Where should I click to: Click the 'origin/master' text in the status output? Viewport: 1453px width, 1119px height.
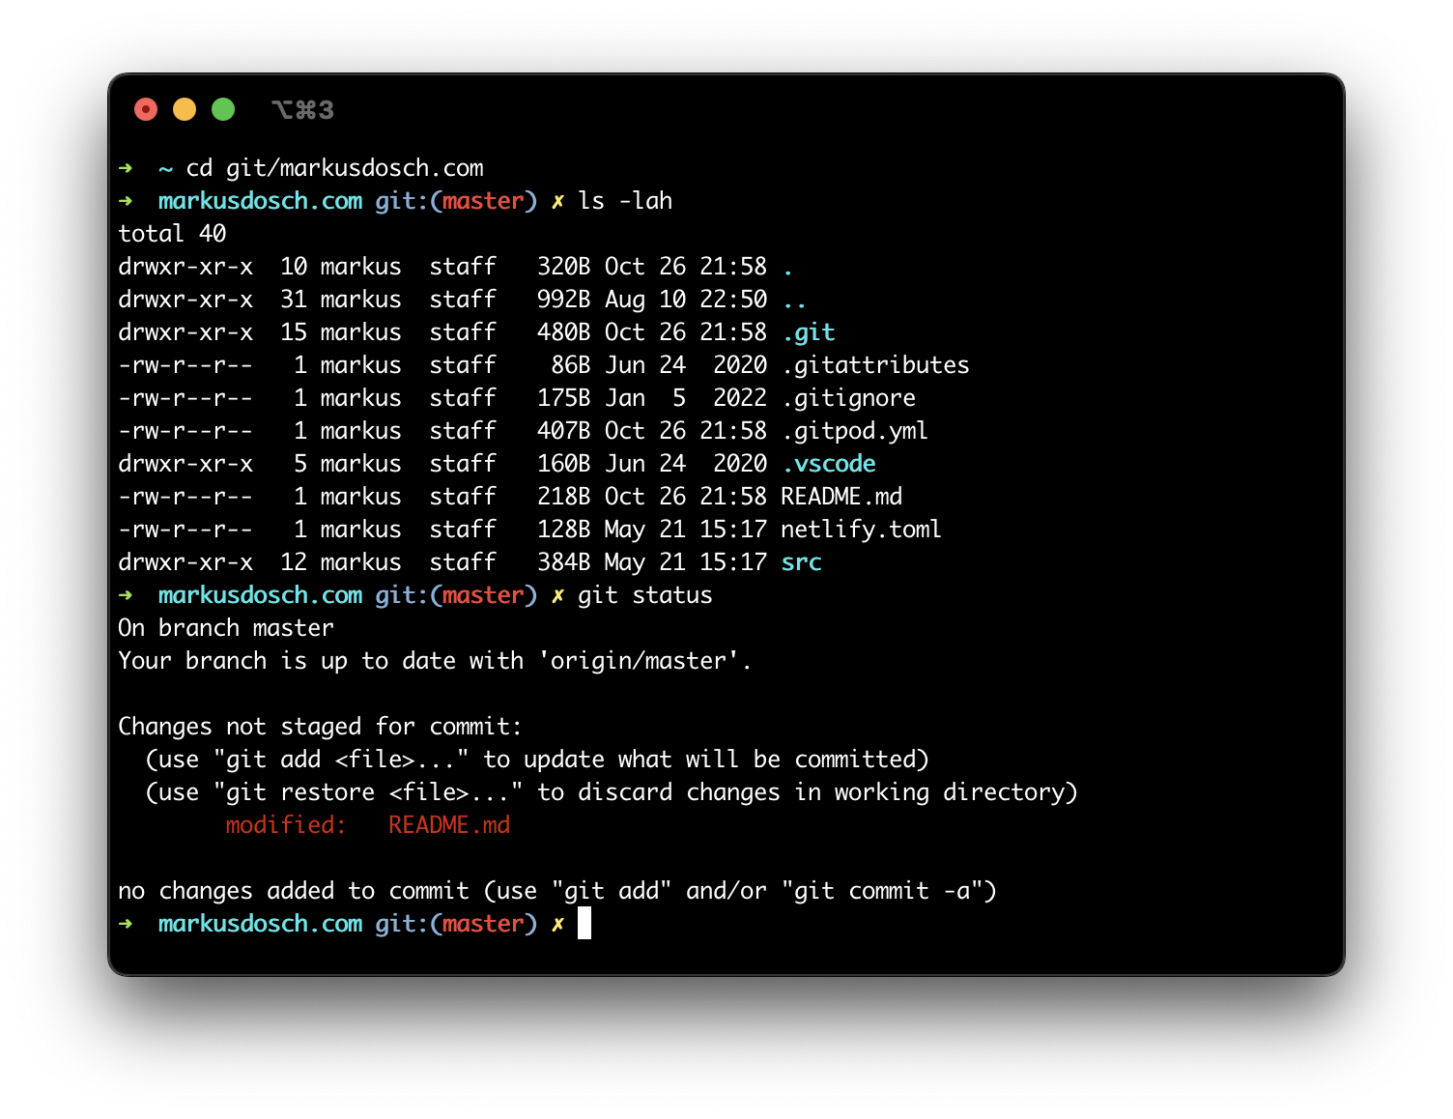tap(639, 661)
